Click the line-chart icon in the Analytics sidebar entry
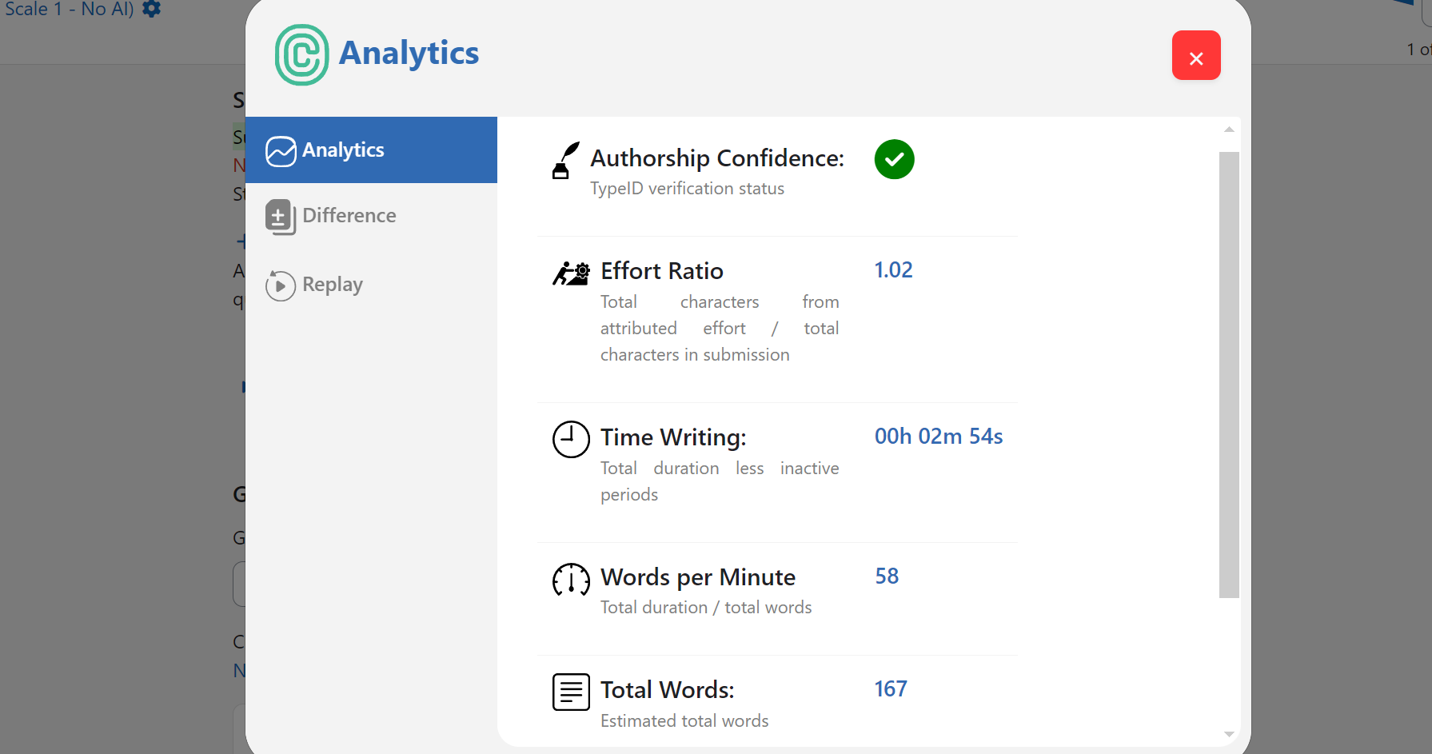Screen dimensions: 1432x754 click(x=281, y=150)
